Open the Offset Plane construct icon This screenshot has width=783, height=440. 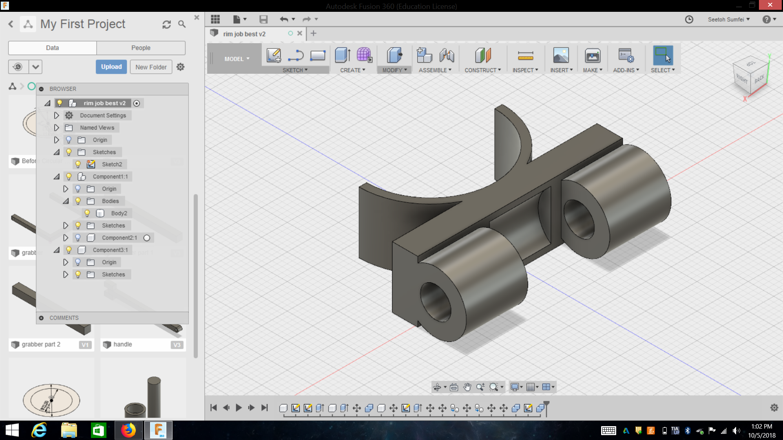pyautogui.click(x=483, y=55)
